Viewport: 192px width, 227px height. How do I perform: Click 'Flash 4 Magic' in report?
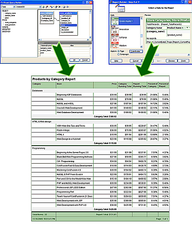click(x=63, y=130)
